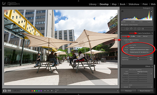Click the right panel scrollbar
The width and height of the screenshot is (157, 95).
154,71
